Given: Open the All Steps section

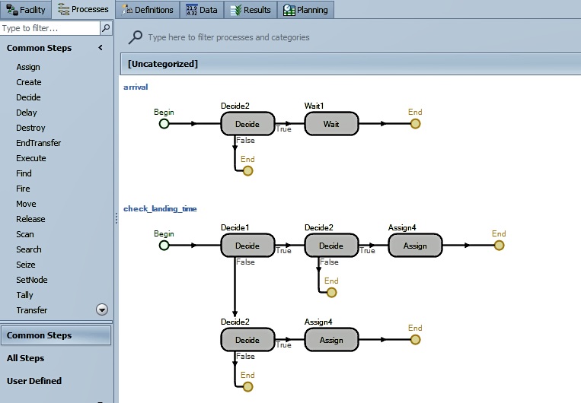Looking at the screenshot, I should click(x=26, y=358).
